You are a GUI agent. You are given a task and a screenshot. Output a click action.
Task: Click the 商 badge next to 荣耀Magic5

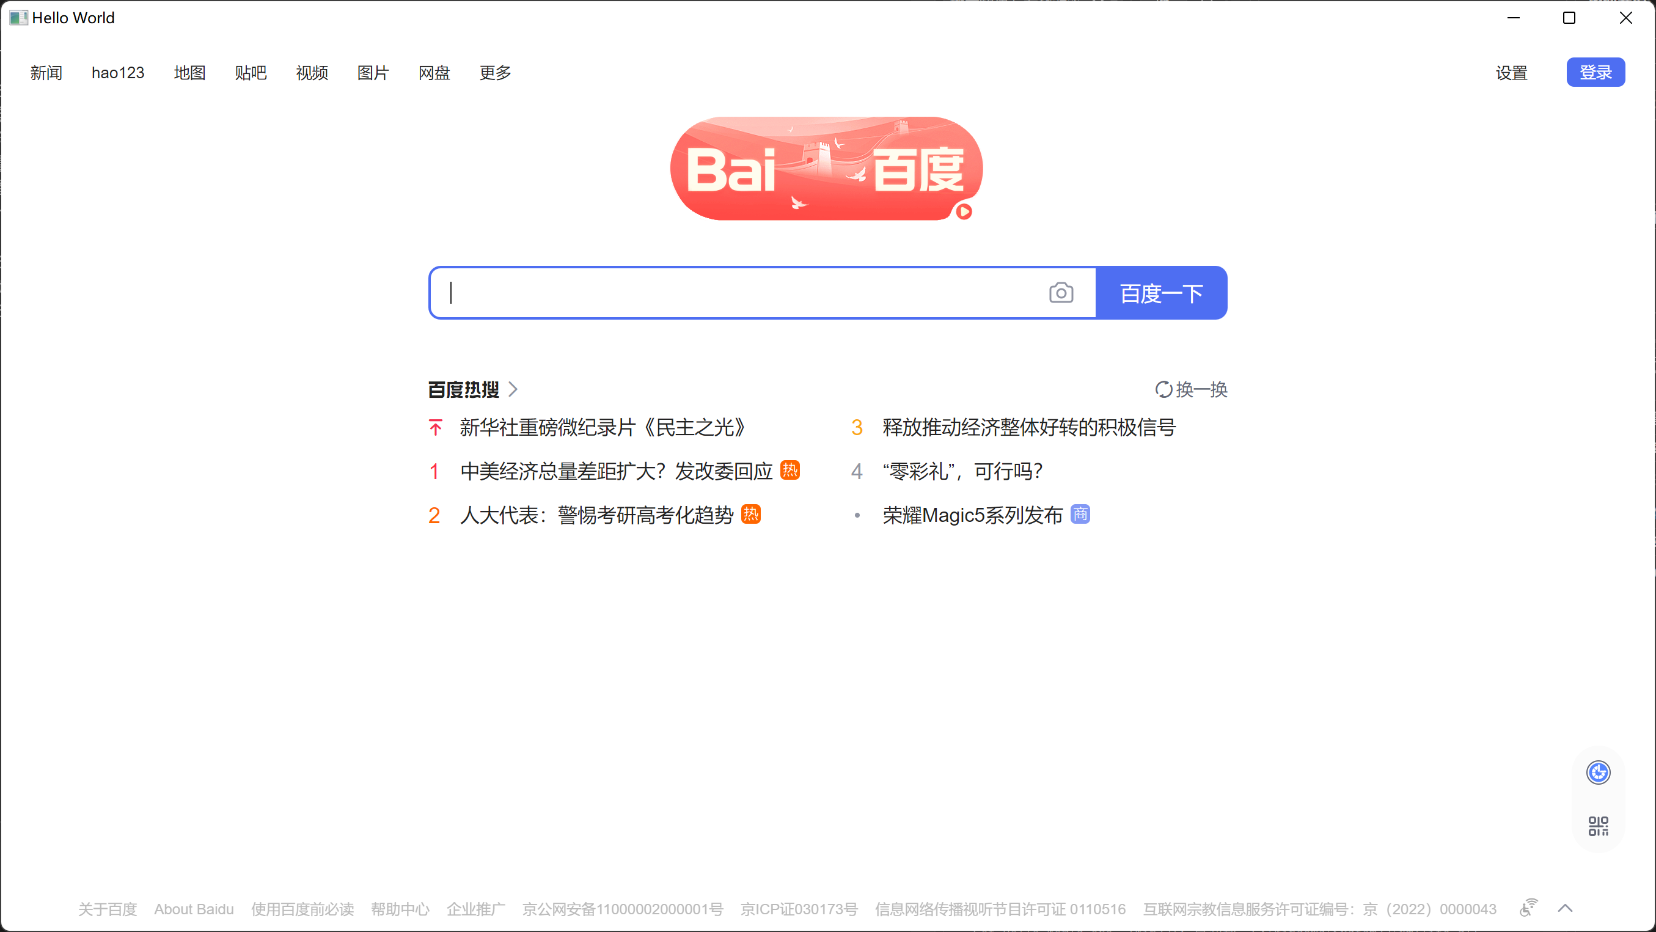[x=1080, y=514]
